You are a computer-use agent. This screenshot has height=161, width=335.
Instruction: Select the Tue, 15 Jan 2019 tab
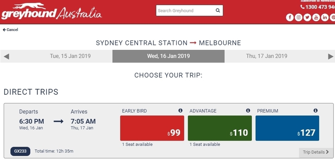(70, 56)
